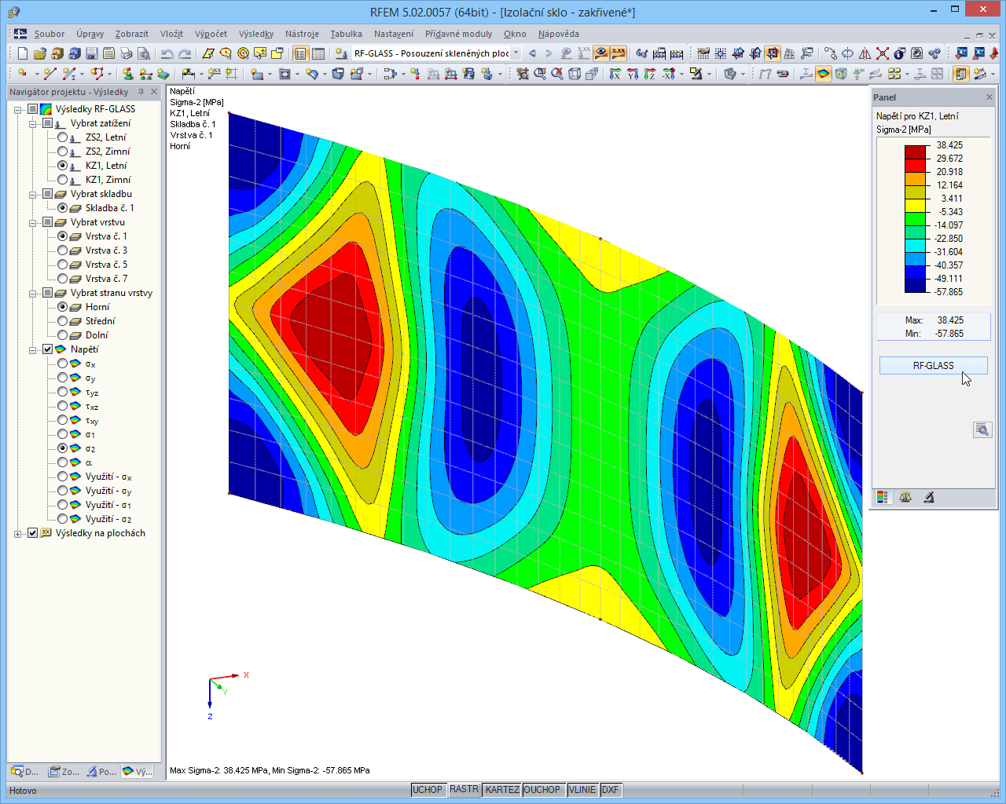1006x804 pixels.
Task: Toggle the RASTR status bar button
Action: 464,790
